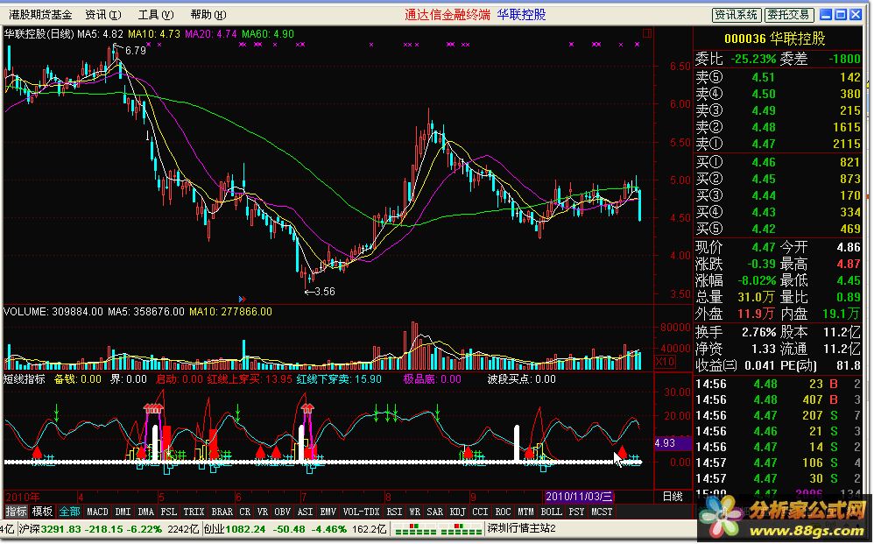Click the MA60: 4.90 legend
This screenshot has width=874, height=544.
(268, 34)
